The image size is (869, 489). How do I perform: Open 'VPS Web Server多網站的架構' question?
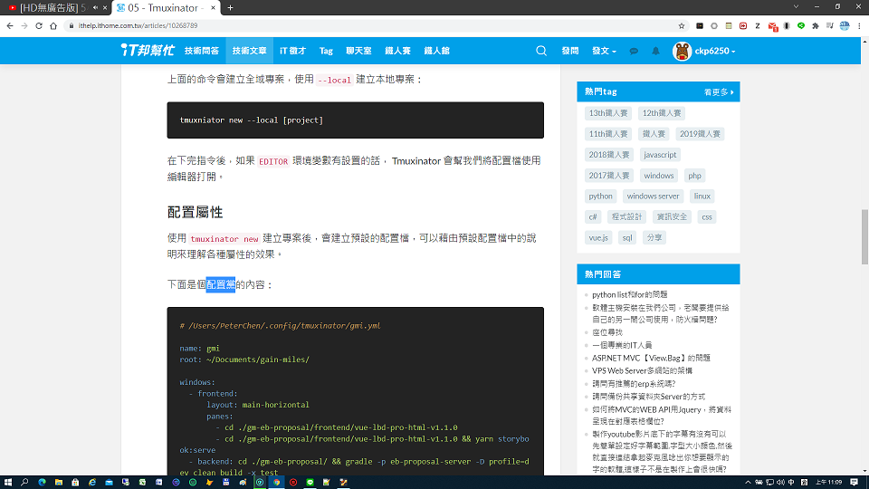(x=642, y=371)
